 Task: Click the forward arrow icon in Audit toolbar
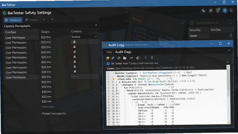tap(131, 58)
